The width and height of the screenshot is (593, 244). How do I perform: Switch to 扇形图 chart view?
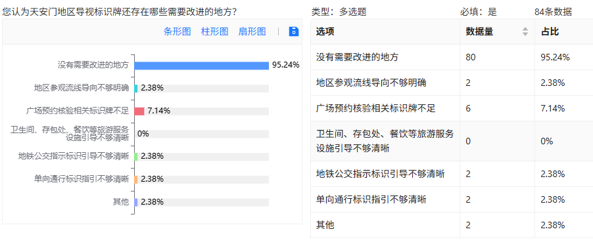point(252,31)
